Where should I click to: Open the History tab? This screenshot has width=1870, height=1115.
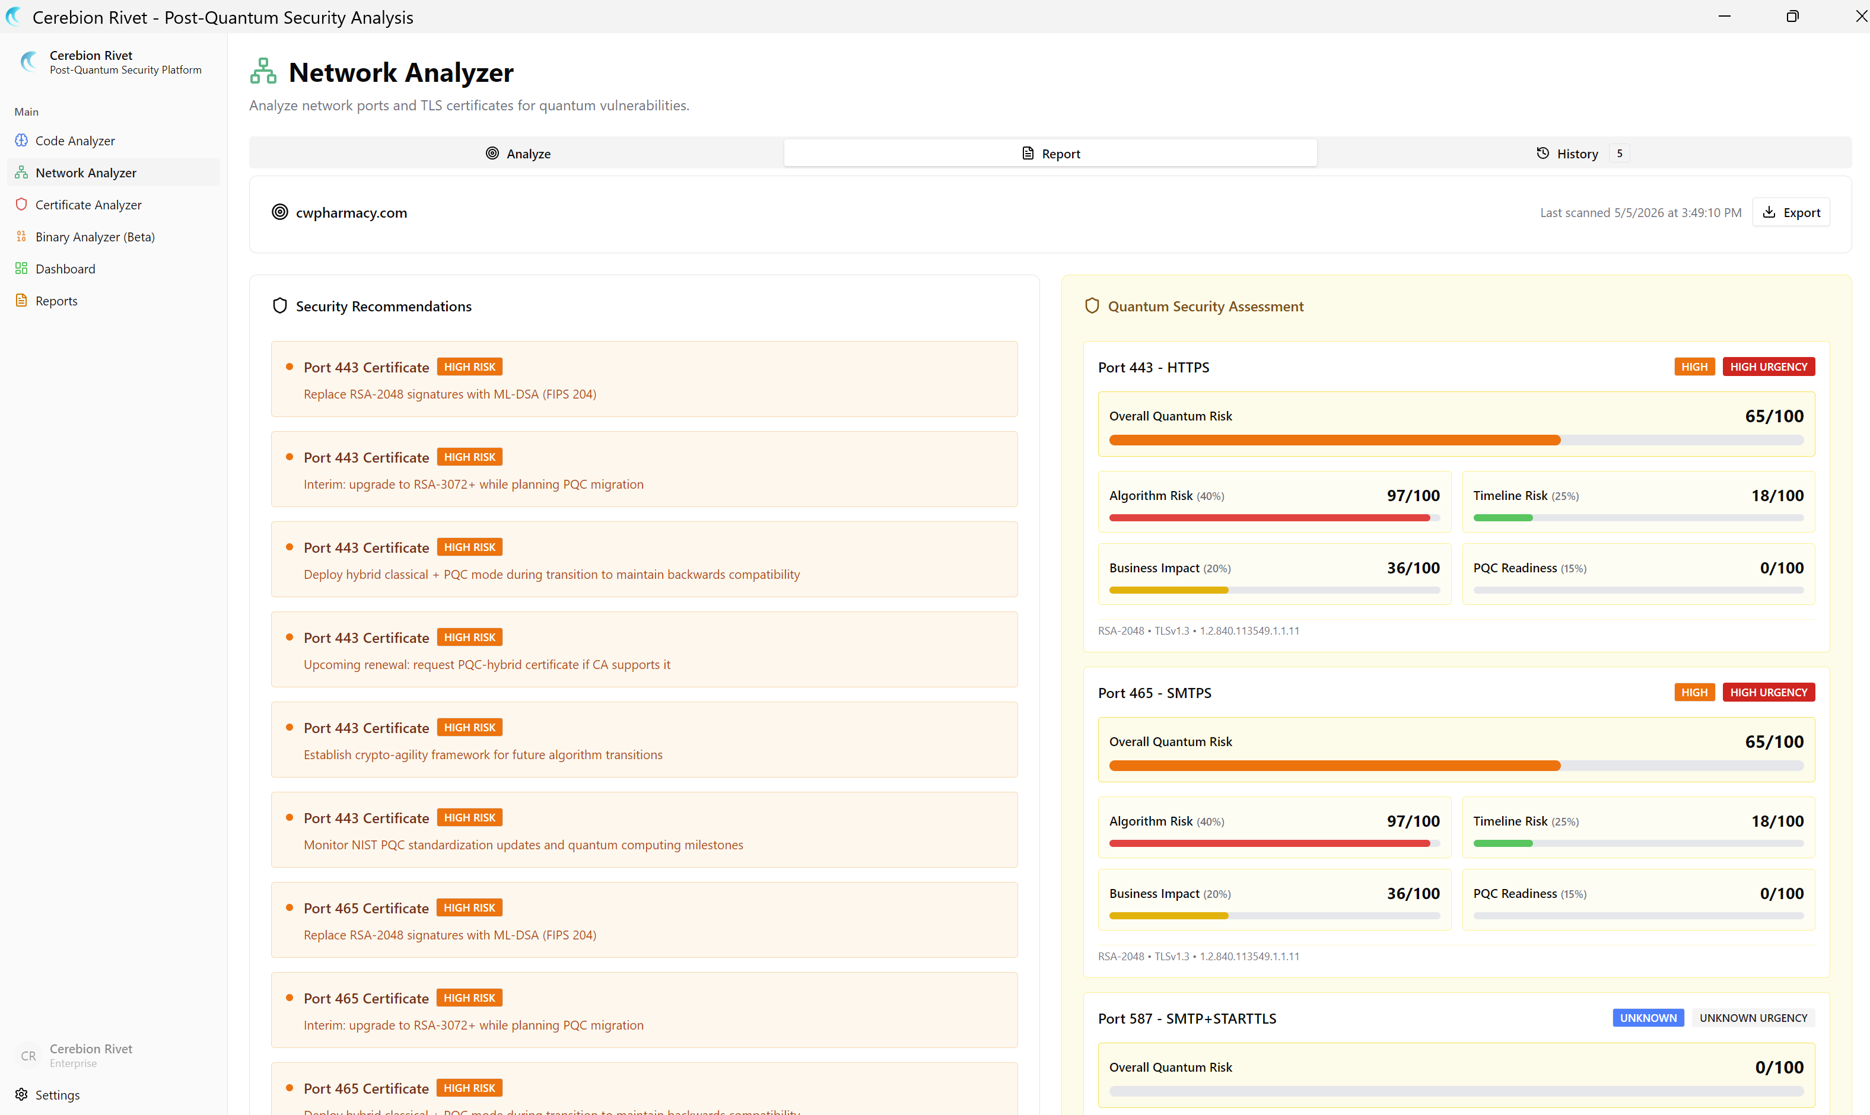point(1583,153)
